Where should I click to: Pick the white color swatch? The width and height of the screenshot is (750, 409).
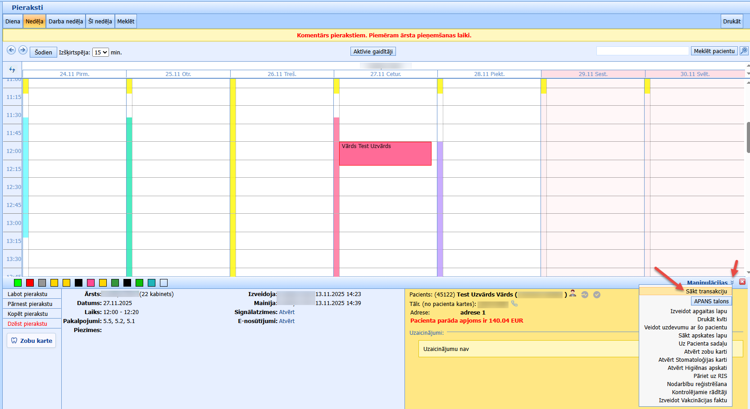pos(164,283)
